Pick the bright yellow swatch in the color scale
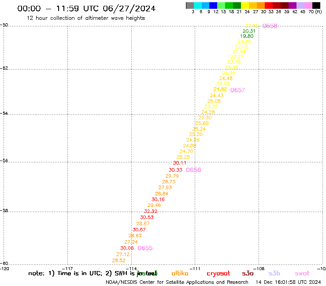The width and height of the screenshot is (326, 286). [245, 6]
